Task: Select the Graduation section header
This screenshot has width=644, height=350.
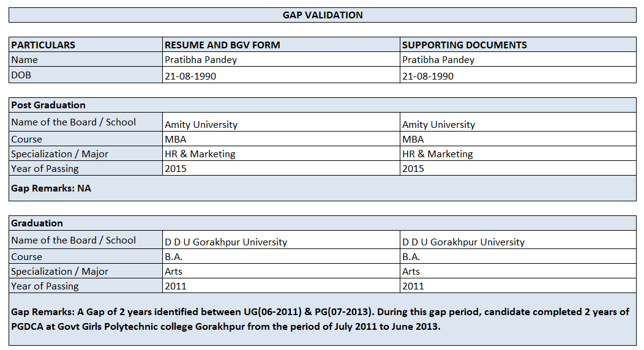Action: tap(37, 223)
